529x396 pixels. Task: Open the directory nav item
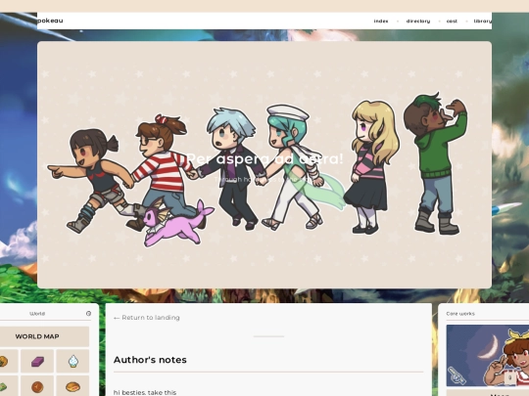click(x=418, y=21)
